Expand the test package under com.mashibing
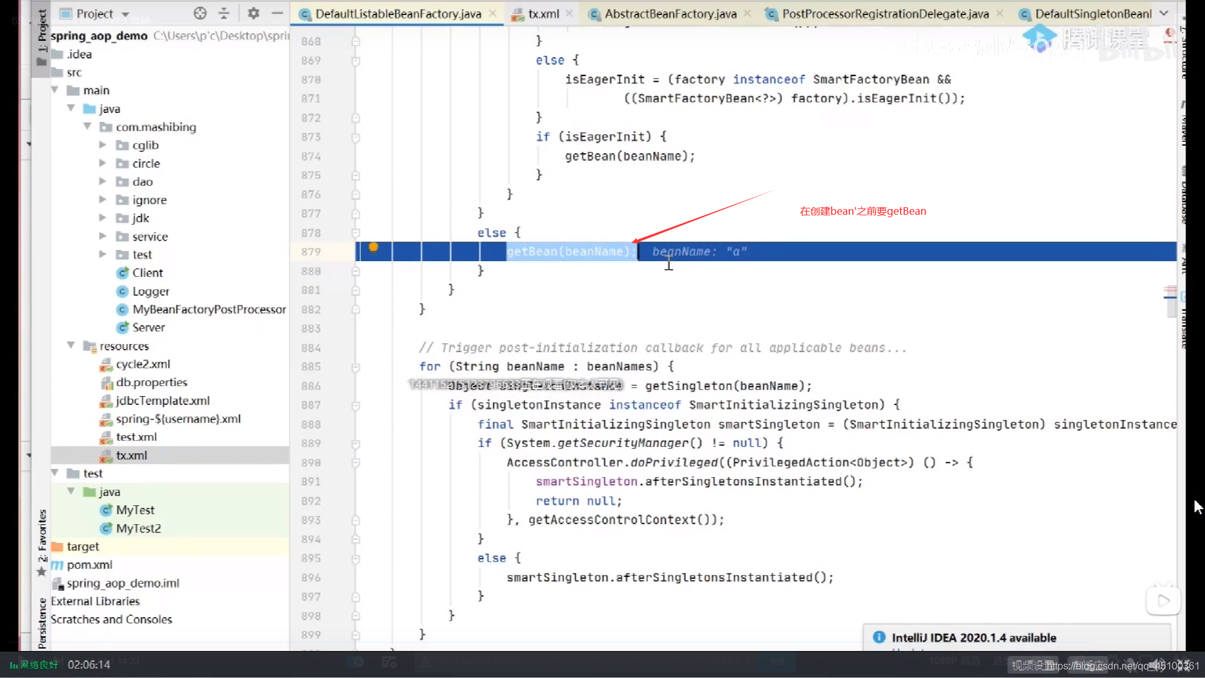The image size is (1205, 678). click(x=103, y=254)
